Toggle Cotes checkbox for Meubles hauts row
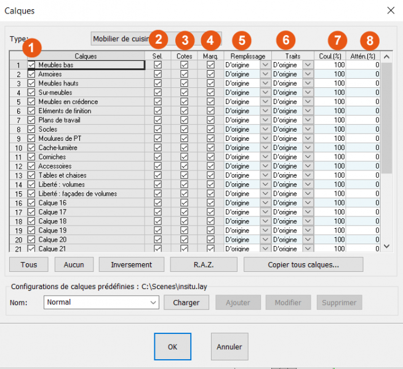 tap(184, 83)
